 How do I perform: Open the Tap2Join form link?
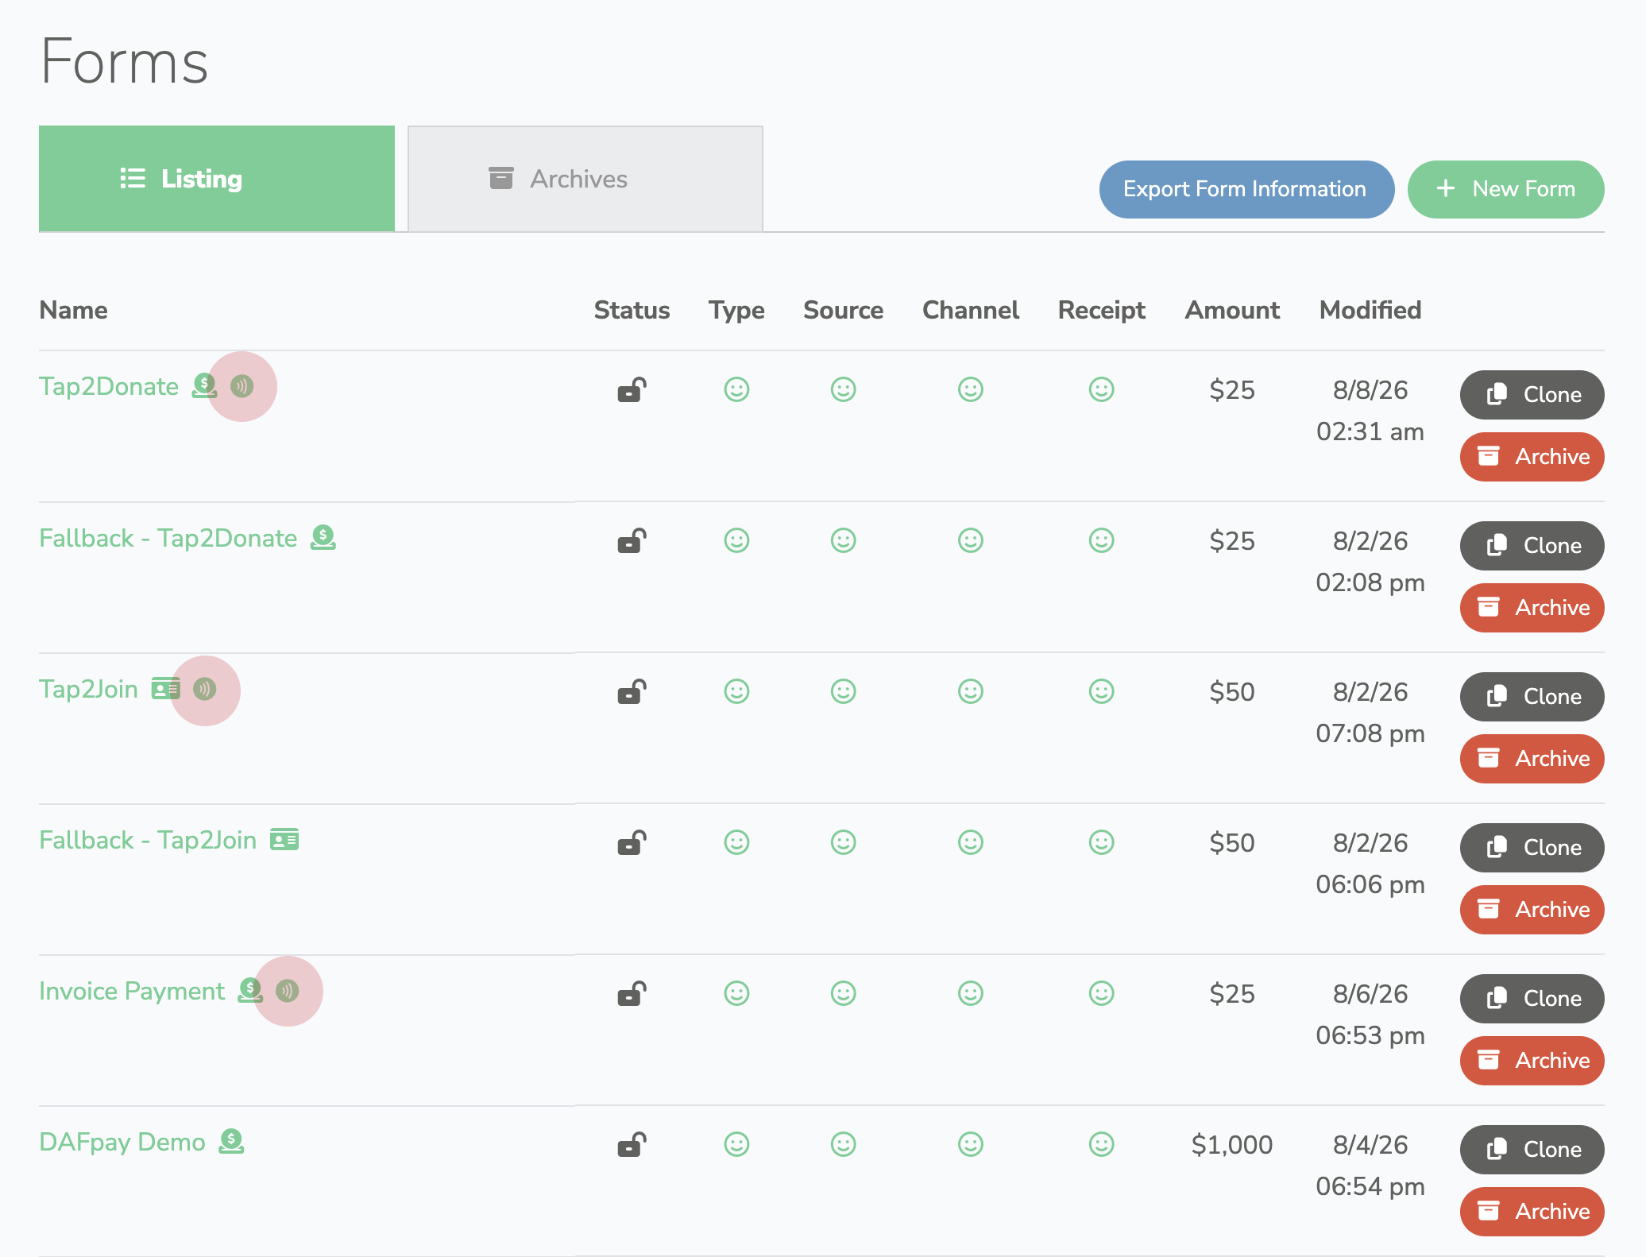88,690
